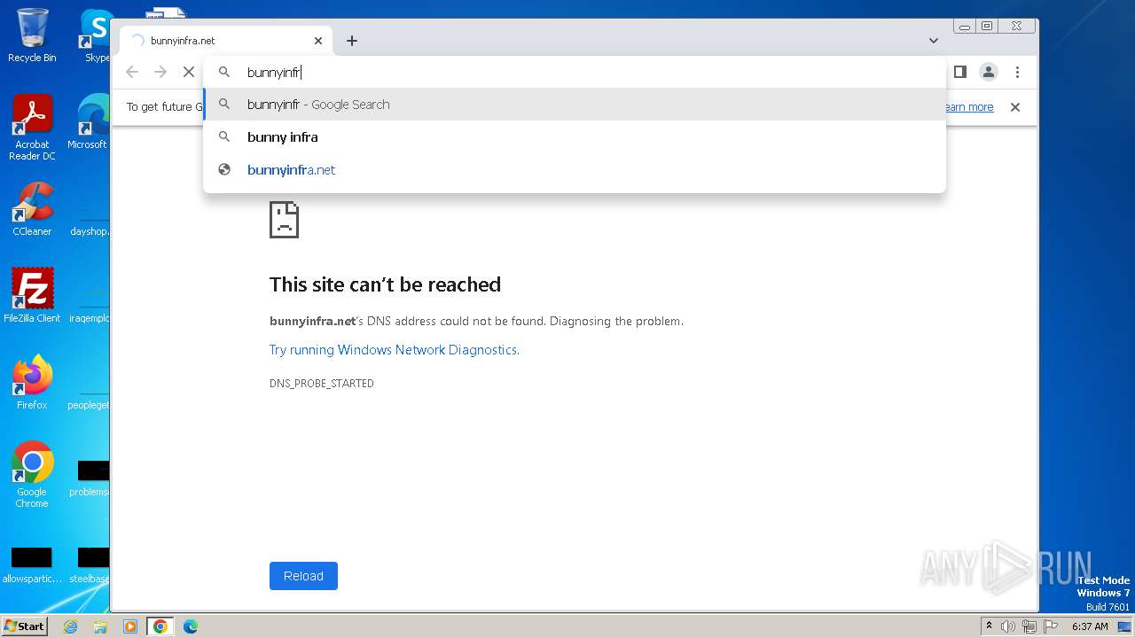
Task: Open Firefox desktop icon
Action: coord(32,382)
